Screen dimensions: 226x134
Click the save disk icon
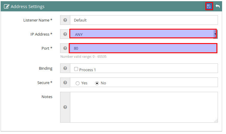pos(209,6)
